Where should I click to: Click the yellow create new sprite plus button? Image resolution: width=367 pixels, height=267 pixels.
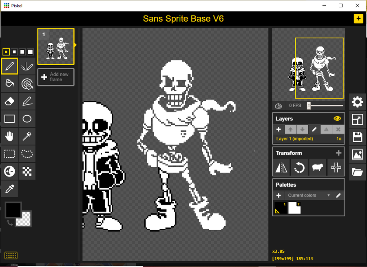358,18
